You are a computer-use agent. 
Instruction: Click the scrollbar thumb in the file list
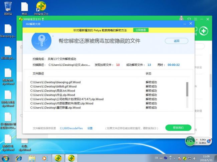point(187,89)
